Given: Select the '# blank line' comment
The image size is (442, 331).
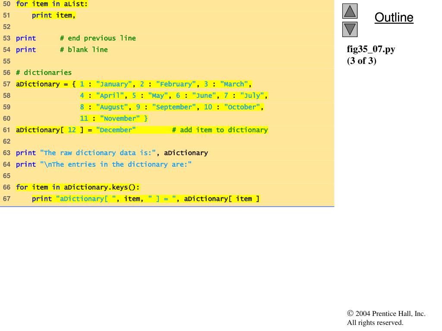Looking at the screenshot, I should click(84, 50).
